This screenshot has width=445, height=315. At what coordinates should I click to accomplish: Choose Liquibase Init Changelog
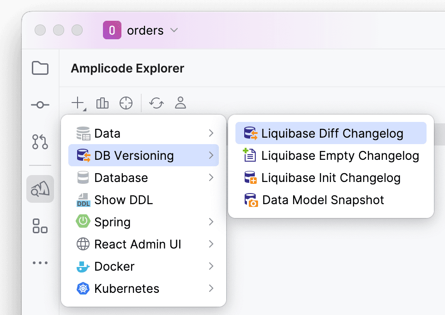point(331,177)
